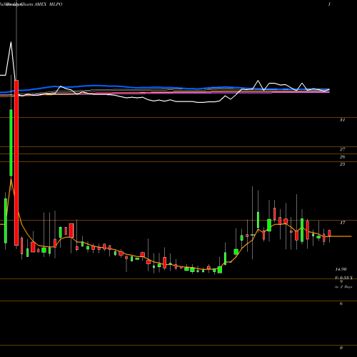The image size is (357, 357).
Task: Select the tall red candlestick near the left edge
Action: [16, 163]
